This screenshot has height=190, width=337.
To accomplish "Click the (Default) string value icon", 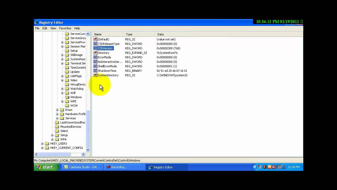I will coord(95,39).
